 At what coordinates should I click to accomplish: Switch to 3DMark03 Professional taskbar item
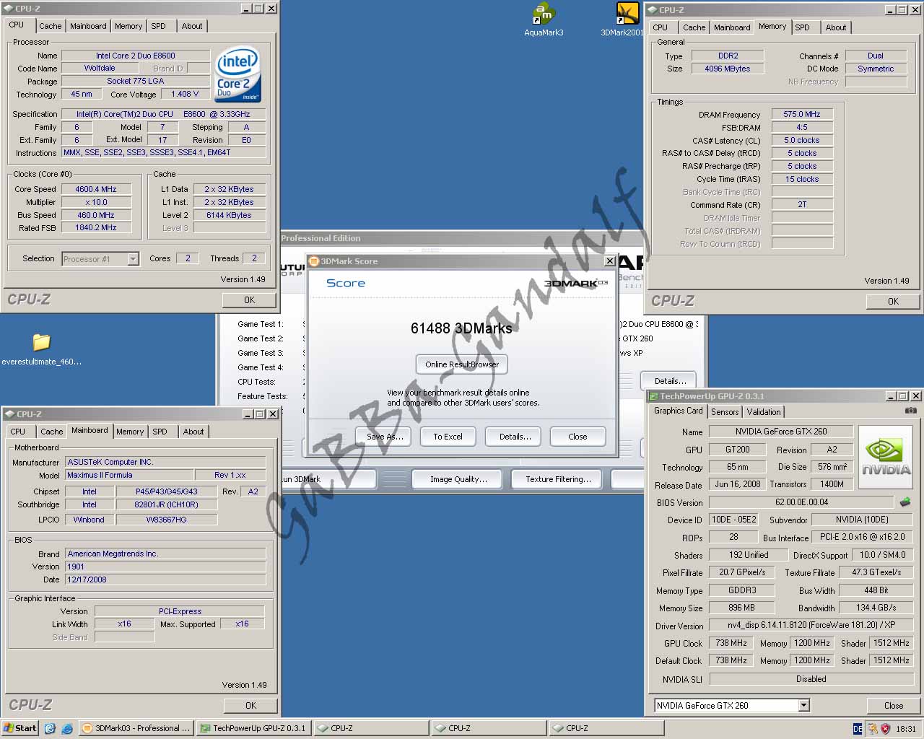(x=136, y=728)
